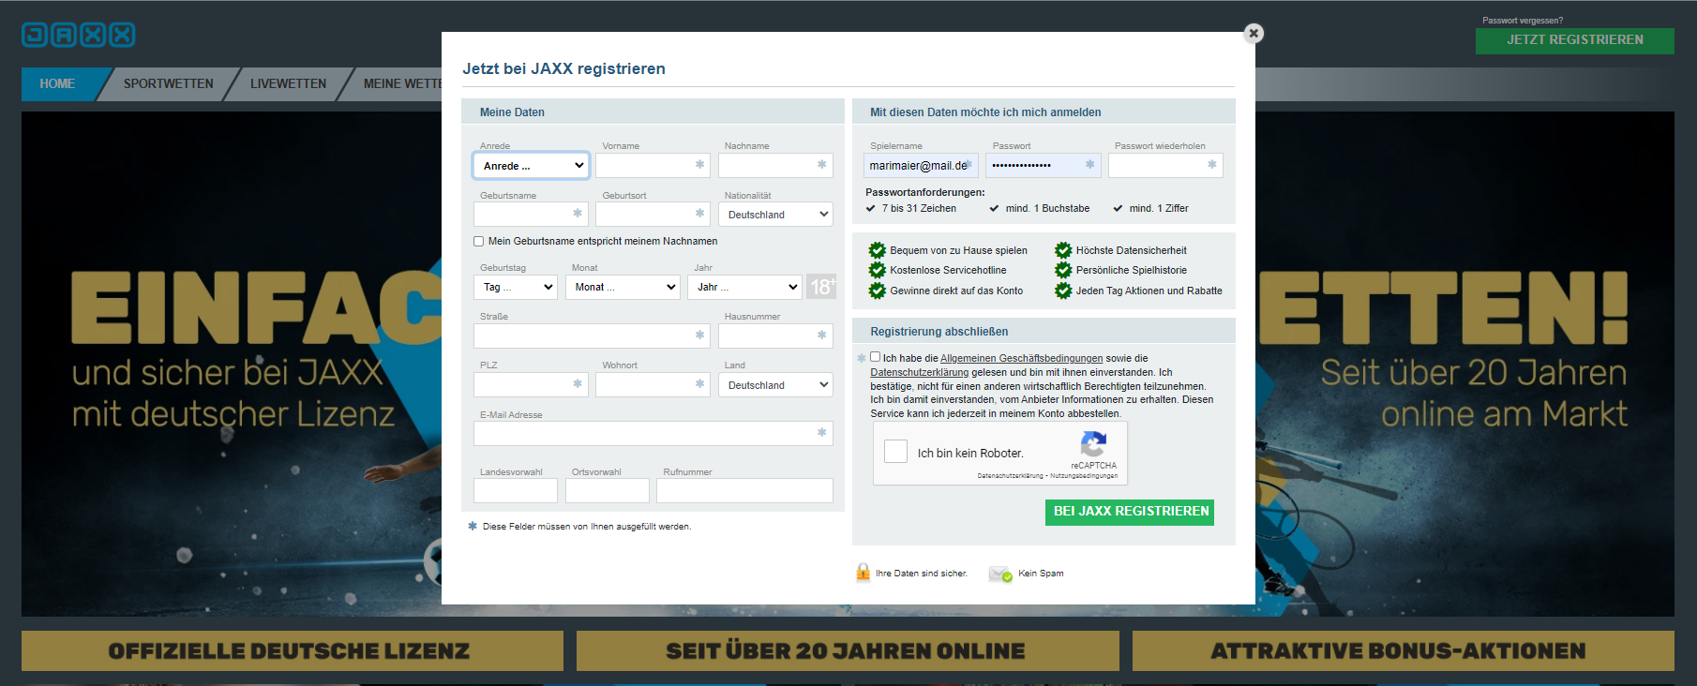Click the checkmark beside 'mind. 1 Buchstabe'
The height and width of the screenshot is (686, 1697).
995,208
